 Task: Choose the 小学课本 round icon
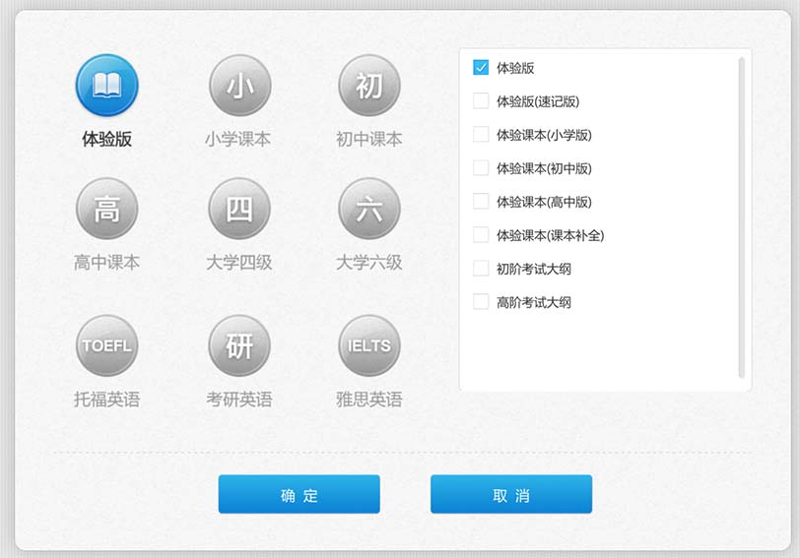238,86
